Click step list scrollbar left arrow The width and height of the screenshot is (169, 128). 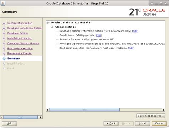pos(2,117)
